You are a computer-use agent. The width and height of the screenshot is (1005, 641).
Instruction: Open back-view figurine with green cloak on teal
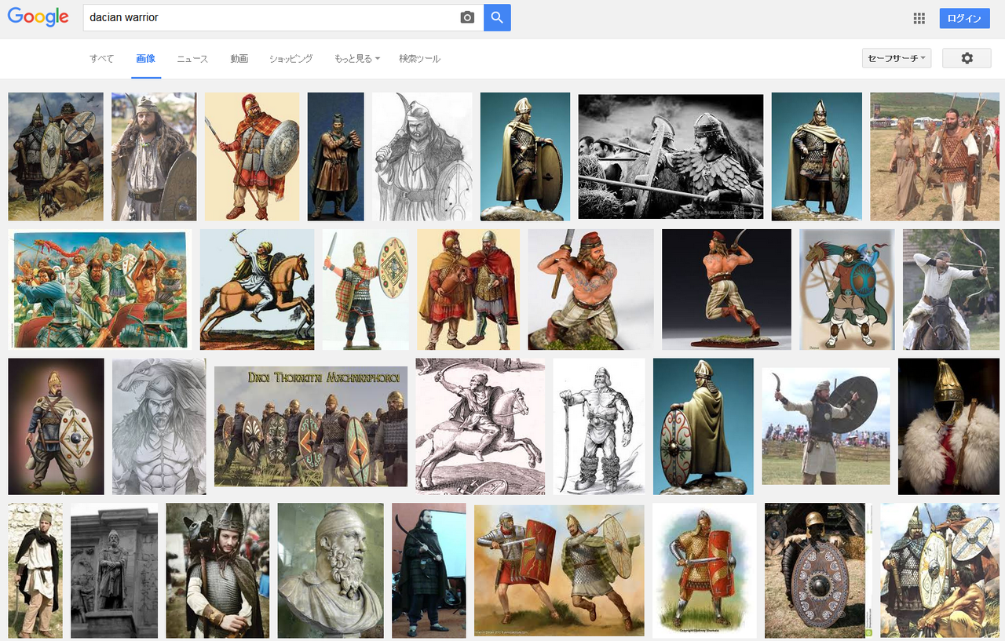[x=703, y=427]
